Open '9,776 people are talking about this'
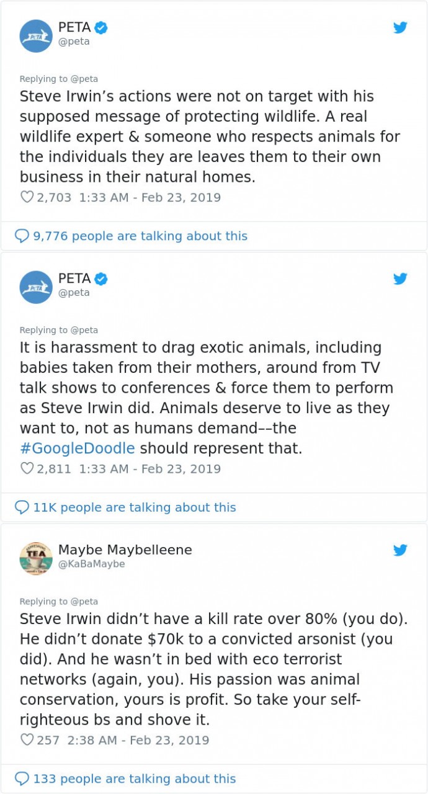Screen dimensions: 428x794 (140, 236)
